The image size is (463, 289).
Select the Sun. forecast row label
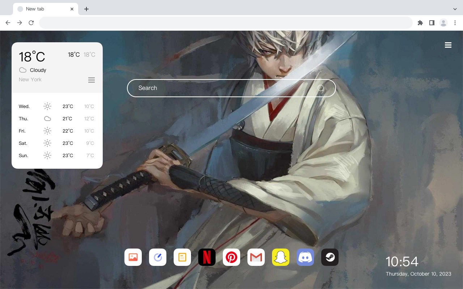pos(24,155)
